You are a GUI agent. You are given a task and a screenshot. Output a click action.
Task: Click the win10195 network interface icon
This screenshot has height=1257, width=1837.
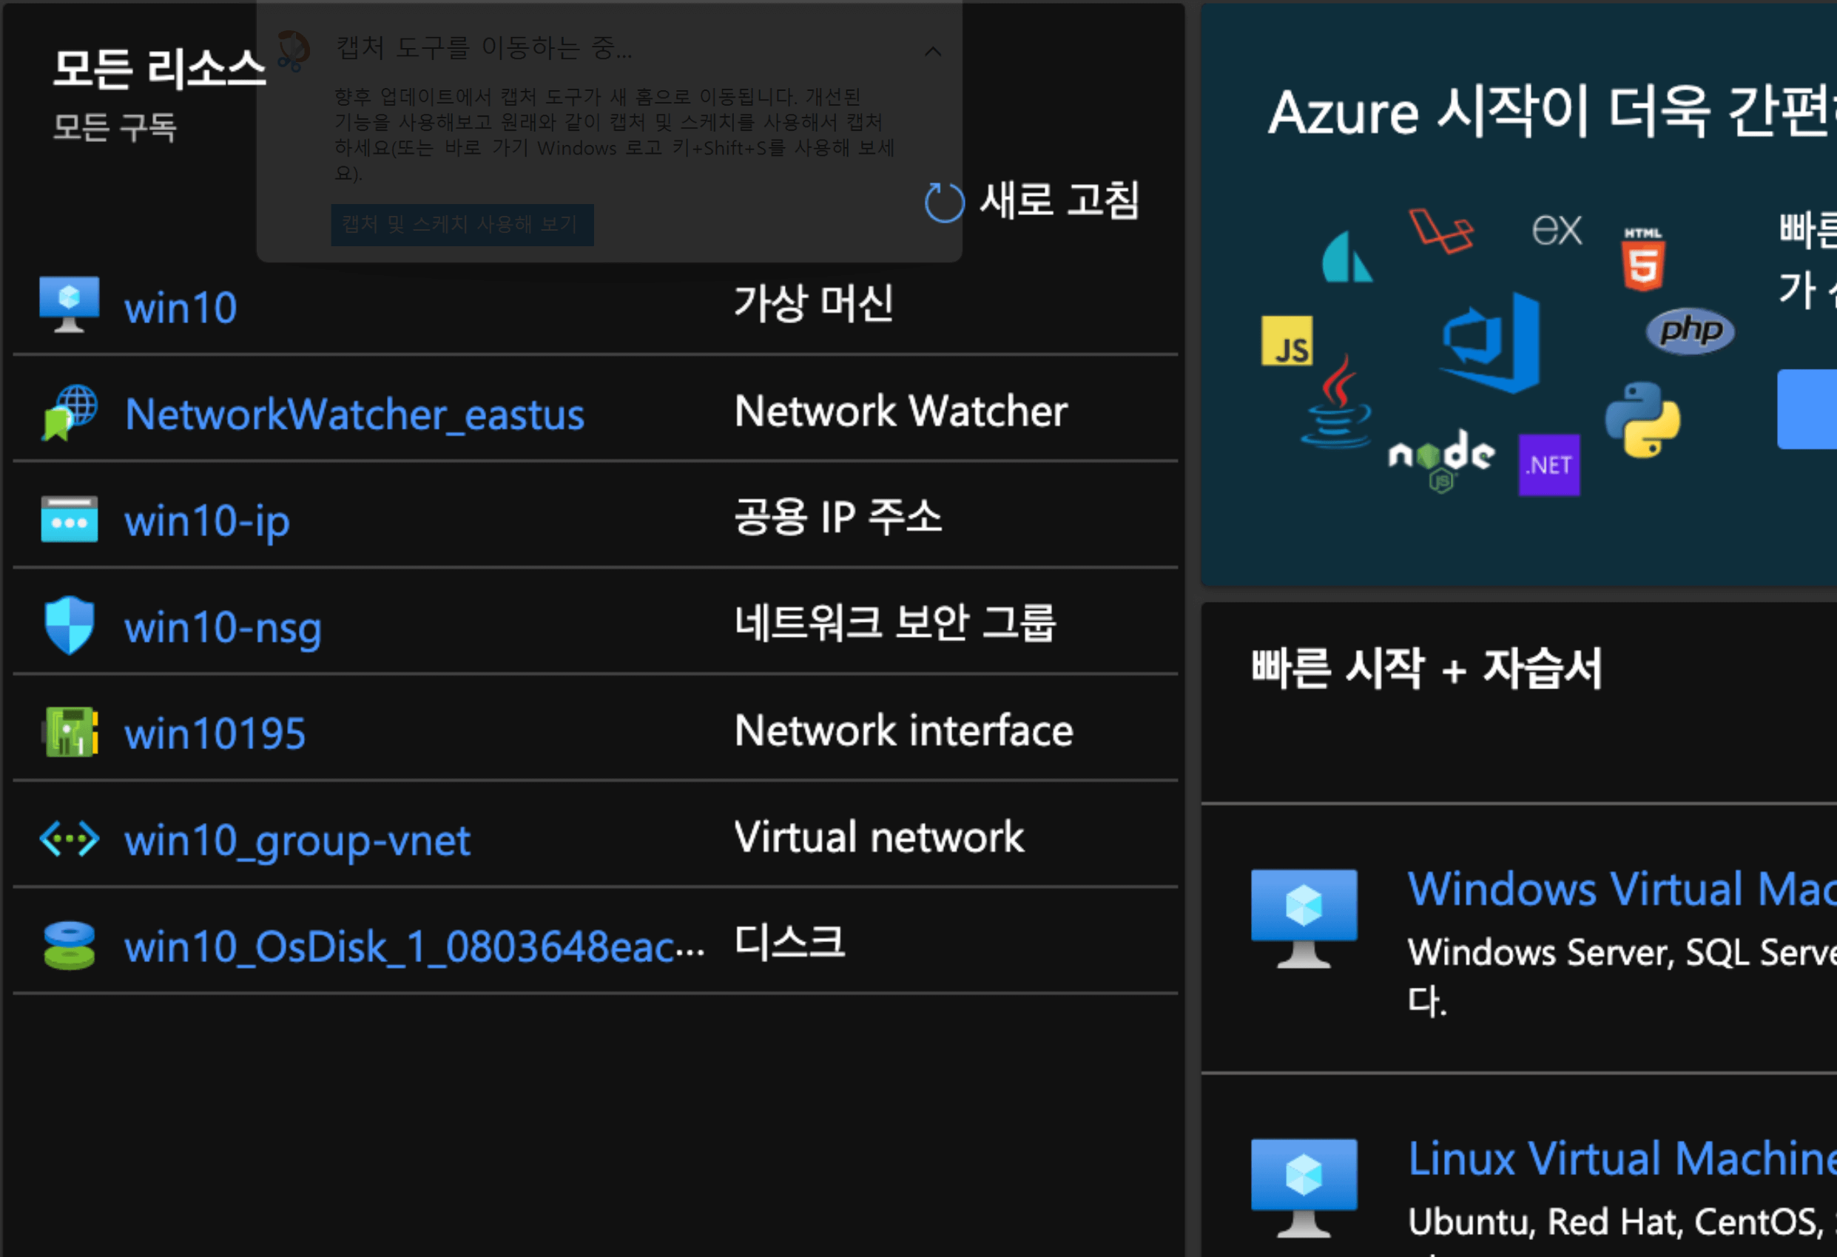70,731
